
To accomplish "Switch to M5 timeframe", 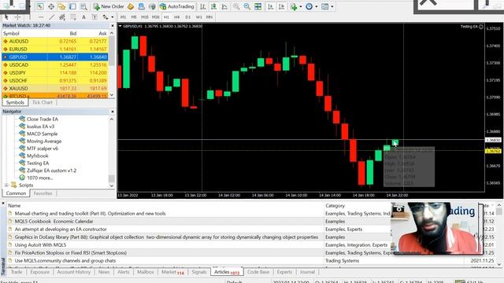I will coord(134,17).
